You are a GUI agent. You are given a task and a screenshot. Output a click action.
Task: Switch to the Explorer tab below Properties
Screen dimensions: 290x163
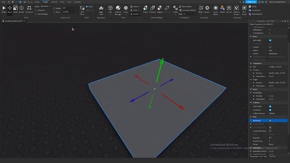(272, 156)
